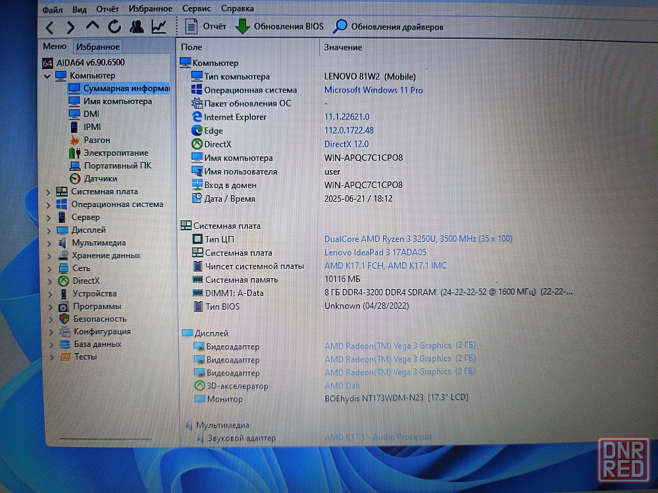Expand the Дисплей tree node
Image resolution: width=658 pixels, height=493 pixels.
[49, 231]
